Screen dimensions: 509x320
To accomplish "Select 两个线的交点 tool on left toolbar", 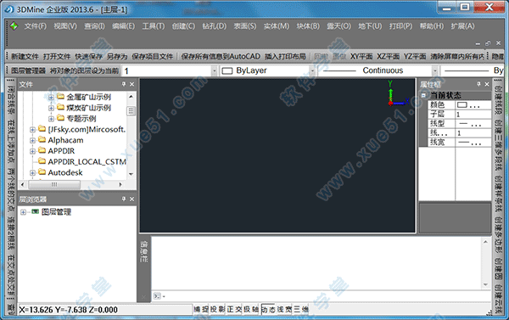I will [x=11, y=190].
